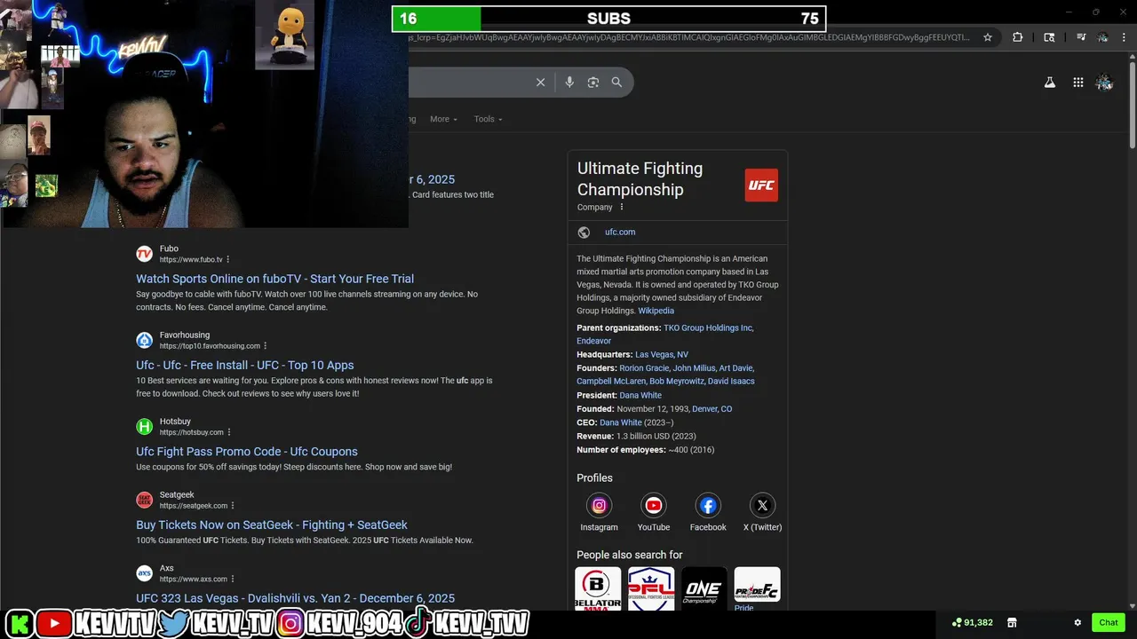The height and width of the screenshot is (639, 1137).
Task: Open three-dot menu beside favorhousing URL
Action: tap(266, 346)
